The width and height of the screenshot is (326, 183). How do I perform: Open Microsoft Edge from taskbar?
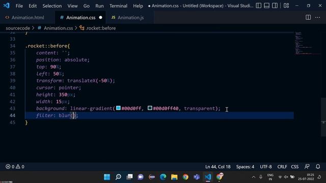(163, 177)
